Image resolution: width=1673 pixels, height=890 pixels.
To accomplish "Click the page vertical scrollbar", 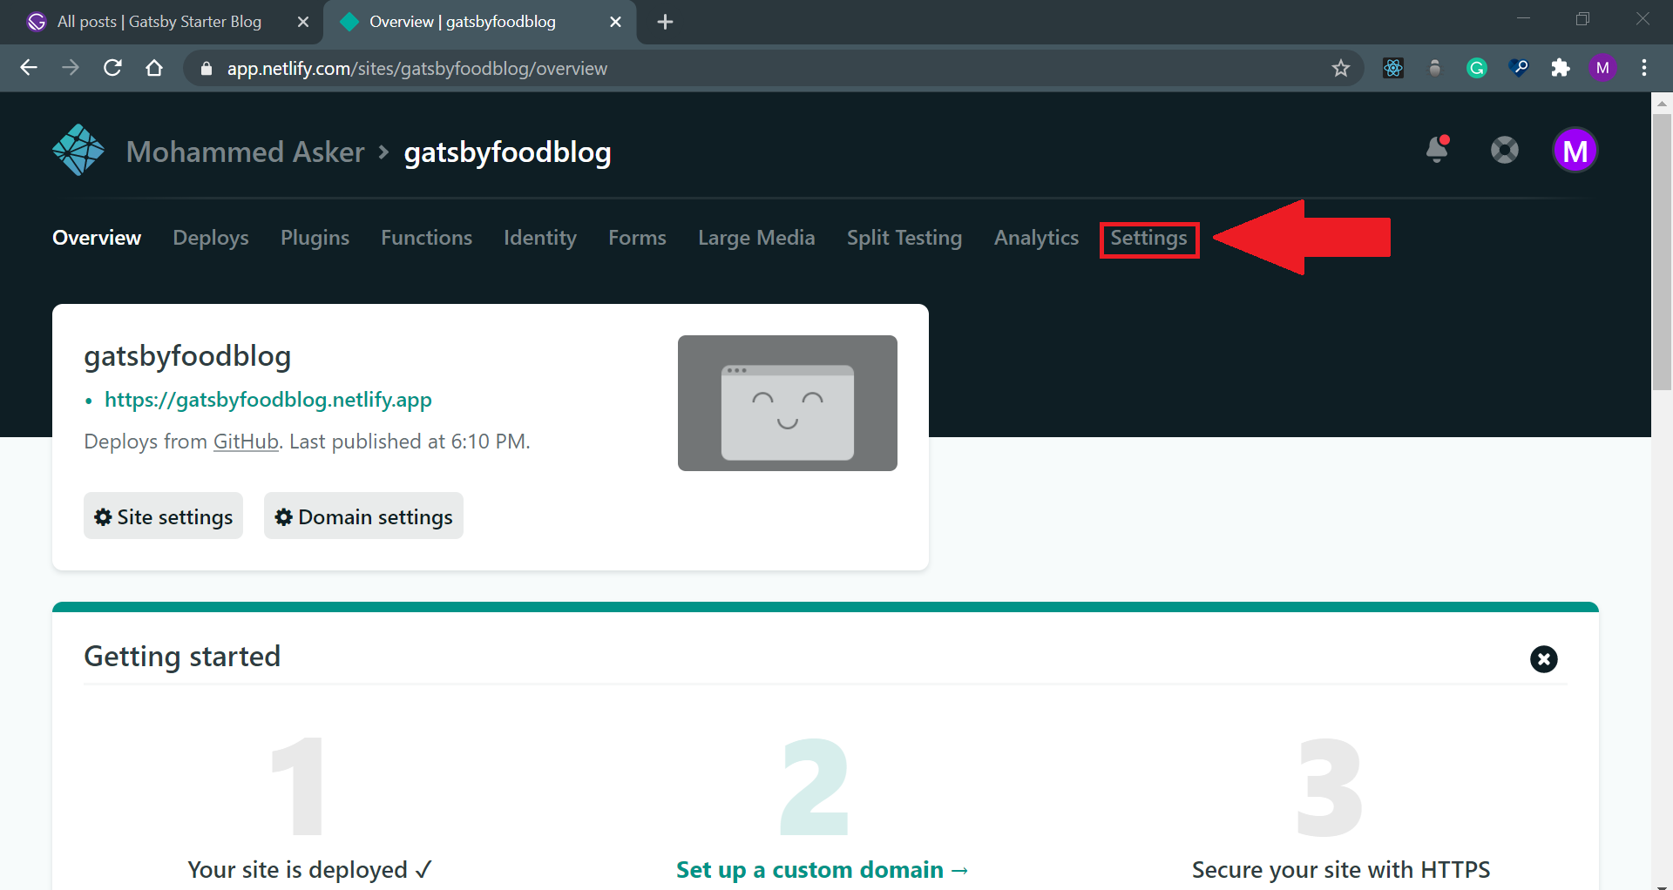I will coord(1662,253).
